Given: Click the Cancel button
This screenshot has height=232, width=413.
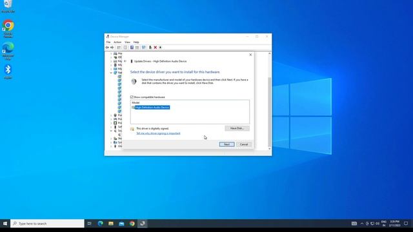Looking at the screenshot, I should click(x=244, y=144).
